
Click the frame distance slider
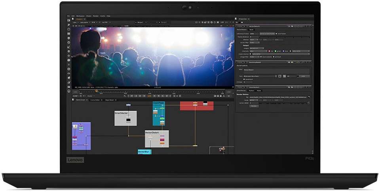tap(284, 37)
